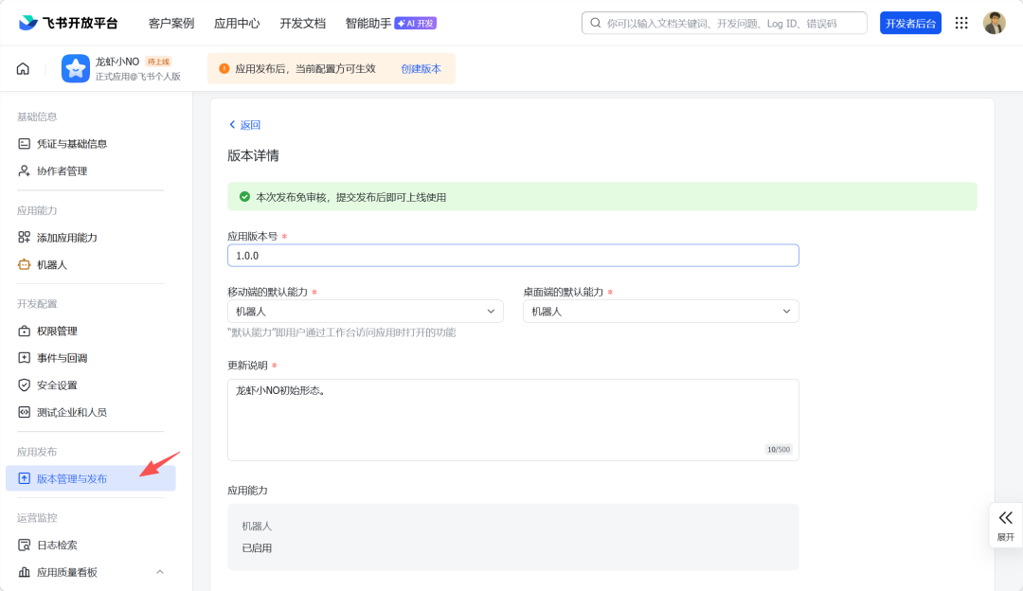The height and width of the screenshot is (591, 1023).
Task: Open the 桌面端的默认能力 dropdown
Action: click(x=660, y=312)
